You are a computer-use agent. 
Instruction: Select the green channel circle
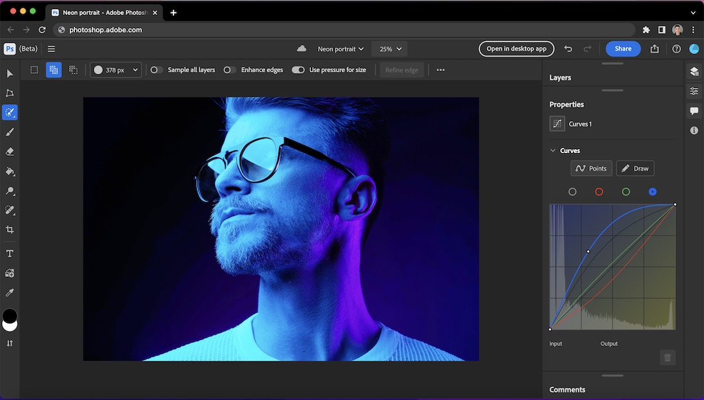pos(626,192)
